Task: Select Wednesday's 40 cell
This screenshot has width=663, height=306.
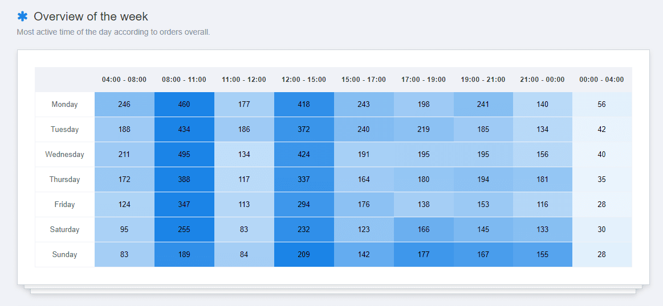Action: pyautogui.click(x=602, y=155)
